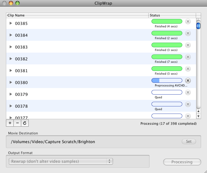Sort by the Clip Name column header

pyautogui.click(x=77, y=15)
